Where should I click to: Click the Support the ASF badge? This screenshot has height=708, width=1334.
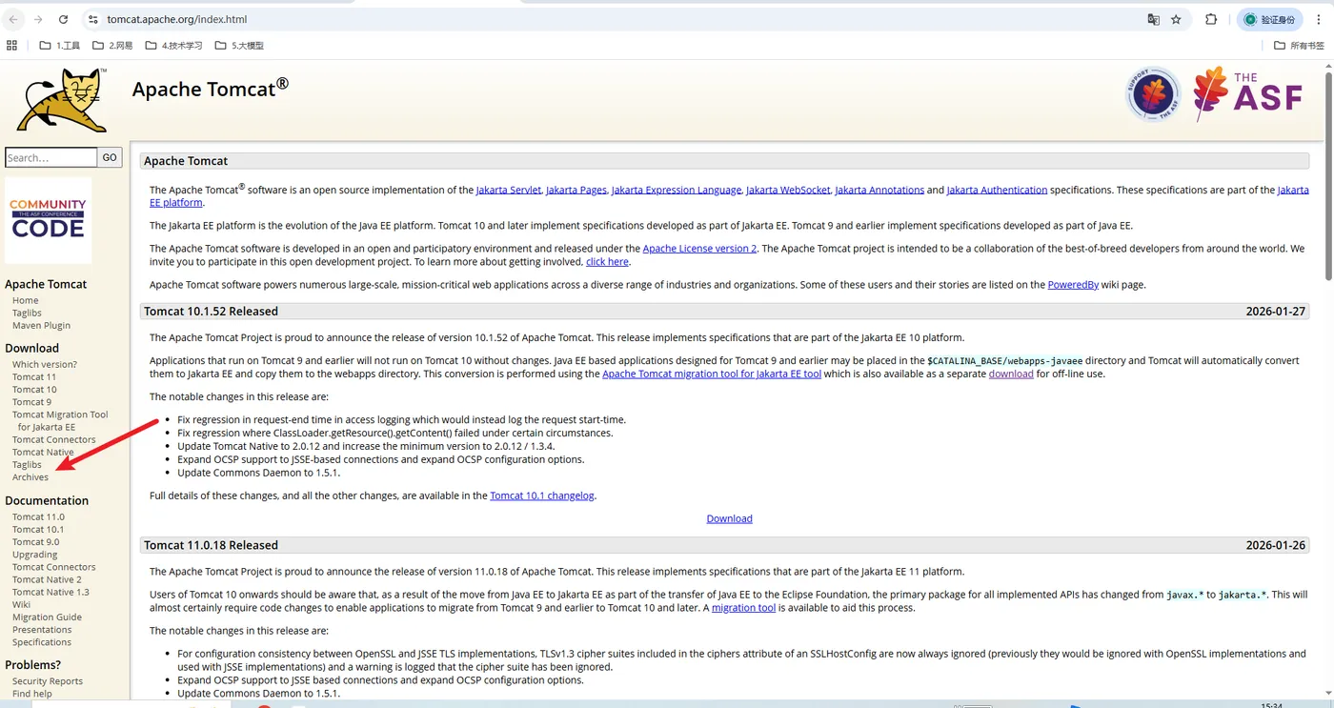[1153, 93]
